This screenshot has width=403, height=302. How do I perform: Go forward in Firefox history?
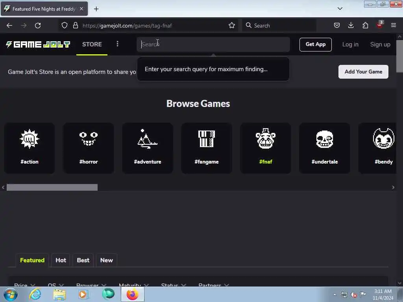point(24,26)
